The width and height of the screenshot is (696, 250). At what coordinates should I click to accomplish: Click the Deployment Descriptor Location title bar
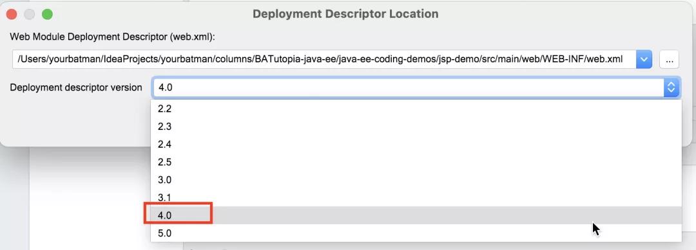point(345,13)
